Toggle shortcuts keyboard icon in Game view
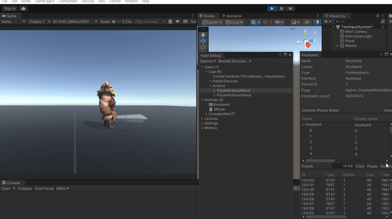Viewport: 392px width, 219px height. click(185, 21)
